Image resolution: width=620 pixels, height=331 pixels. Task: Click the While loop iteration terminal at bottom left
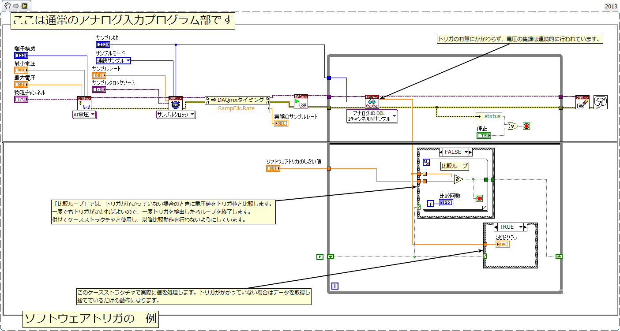point(335,286)
